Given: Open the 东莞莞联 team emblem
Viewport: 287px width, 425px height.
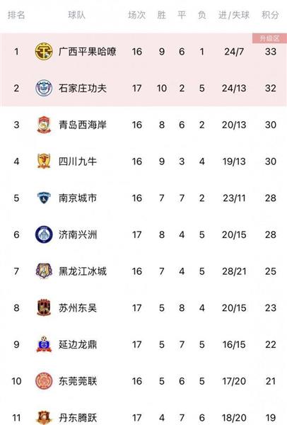Looking at the screenshot, I should click(44, 381).
